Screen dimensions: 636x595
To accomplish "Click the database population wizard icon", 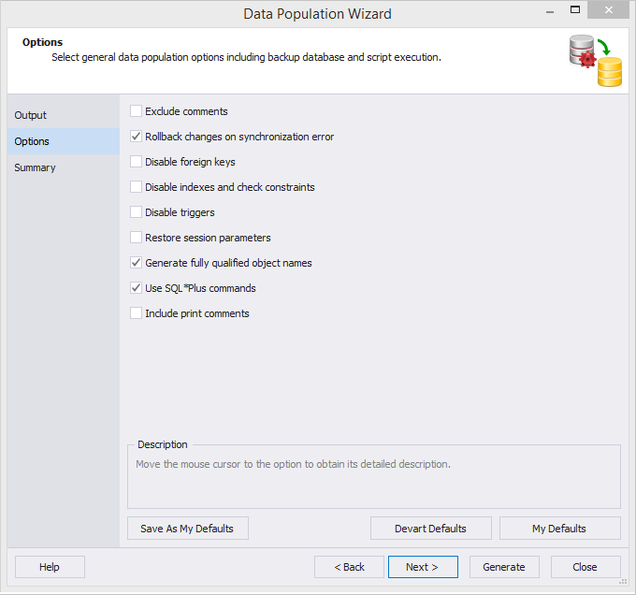I will coord(595,61).
